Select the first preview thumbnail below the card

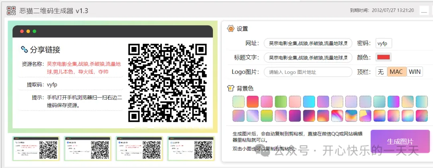36,148
